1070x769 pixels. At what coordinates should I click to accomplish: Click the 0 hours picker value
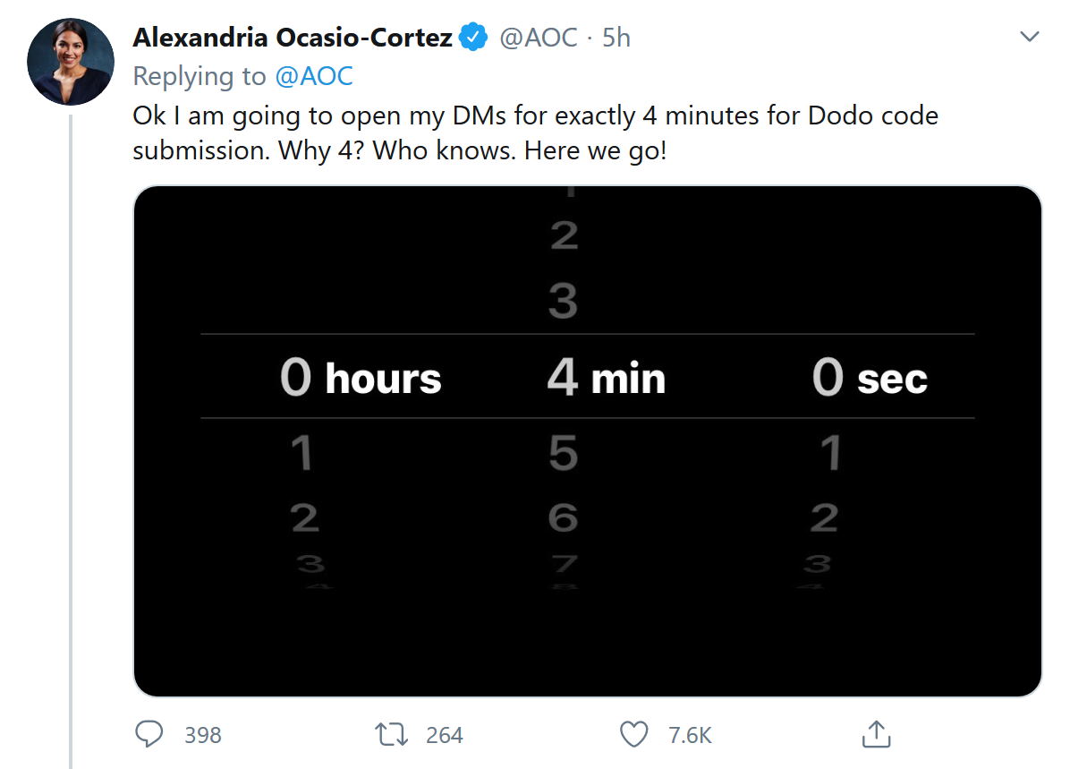click(x=361, y=378)
